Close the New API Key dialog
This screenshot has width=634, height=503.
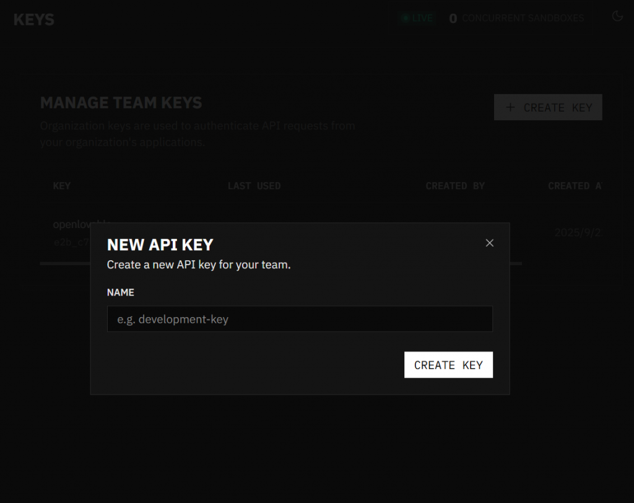(489, 243)
